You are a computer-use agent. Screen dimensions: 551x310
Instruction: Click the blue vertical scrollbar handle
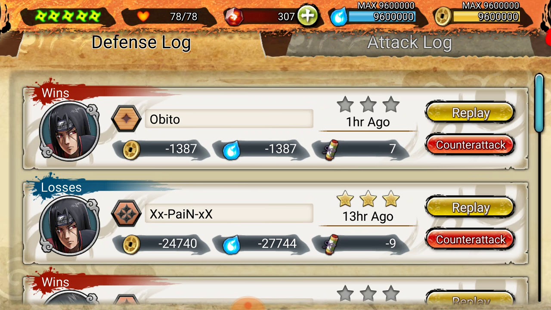[x=539, y=103]
